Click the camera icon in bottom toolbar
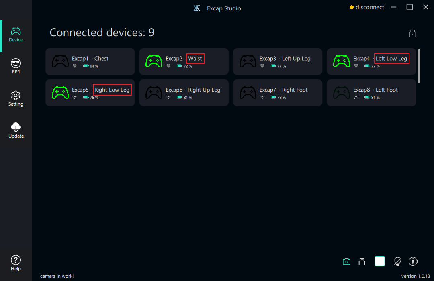 pyautogui.click(x=347, y=261)
